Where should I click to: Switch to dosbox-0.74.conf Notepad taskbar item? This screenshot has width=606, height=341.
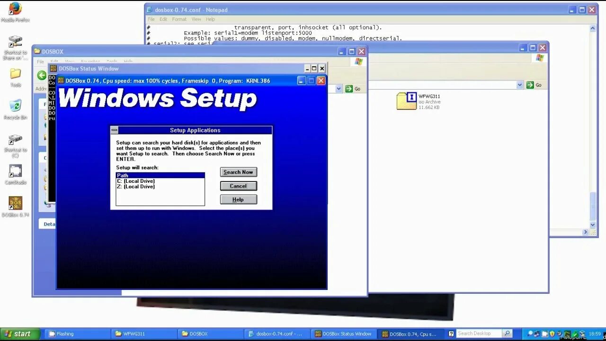[277, 334]
